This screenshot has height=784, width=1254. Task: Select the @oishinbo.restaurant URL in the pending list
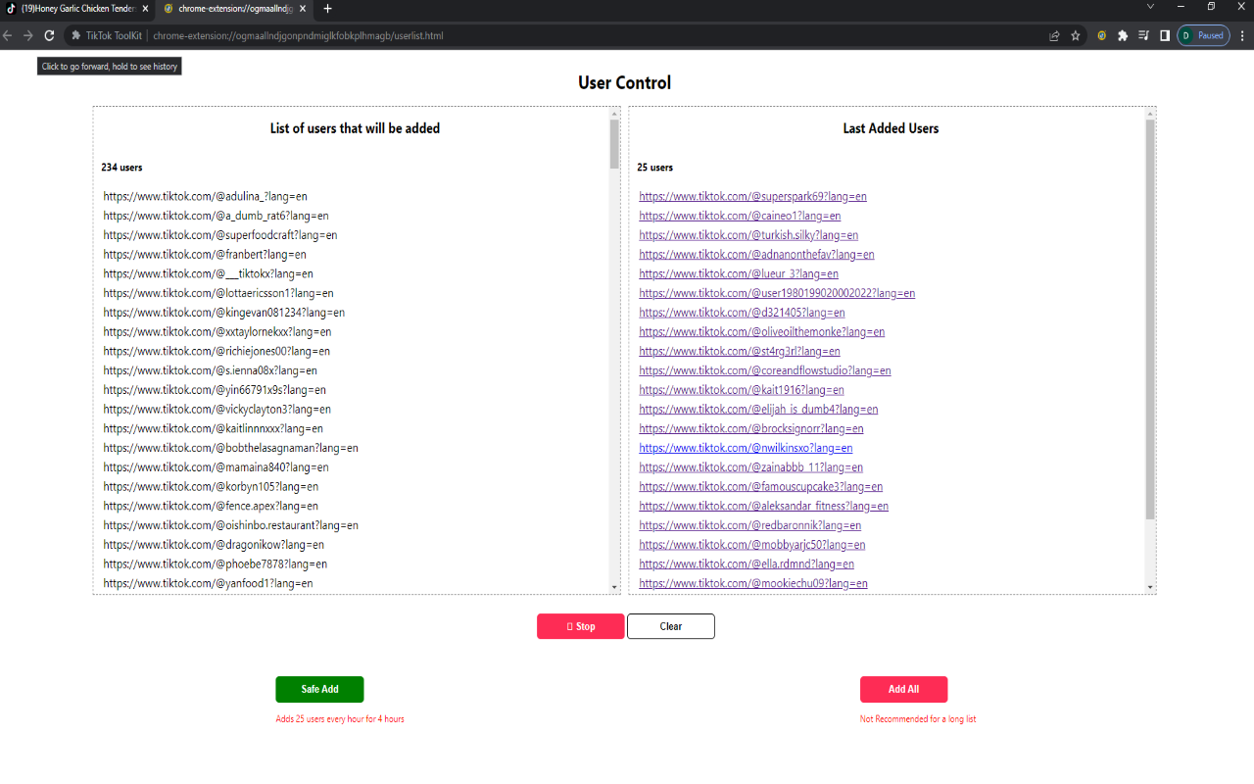[230, 525]
